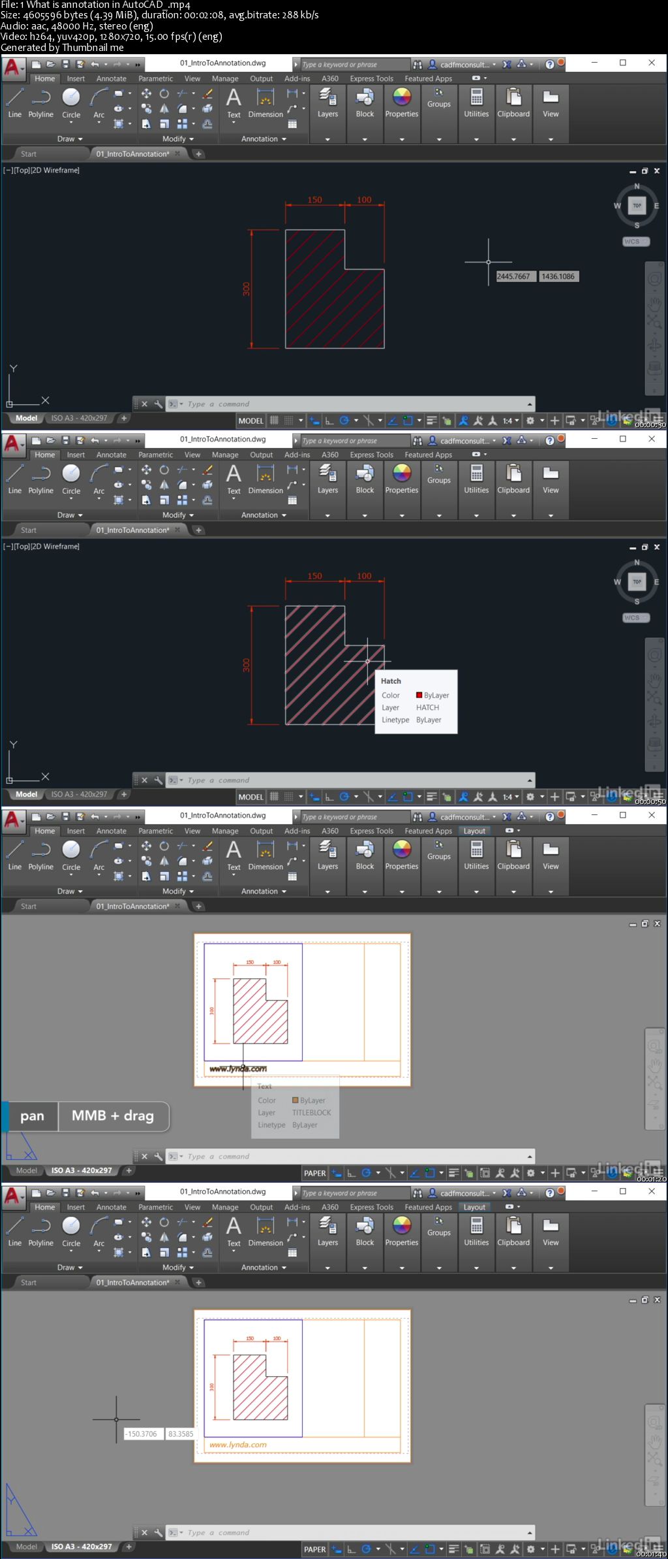The image size is (668, 1559).
Task: Switch to the Insert ribbon tab in the 00:00:30 frame
Action: coord(76,79)
